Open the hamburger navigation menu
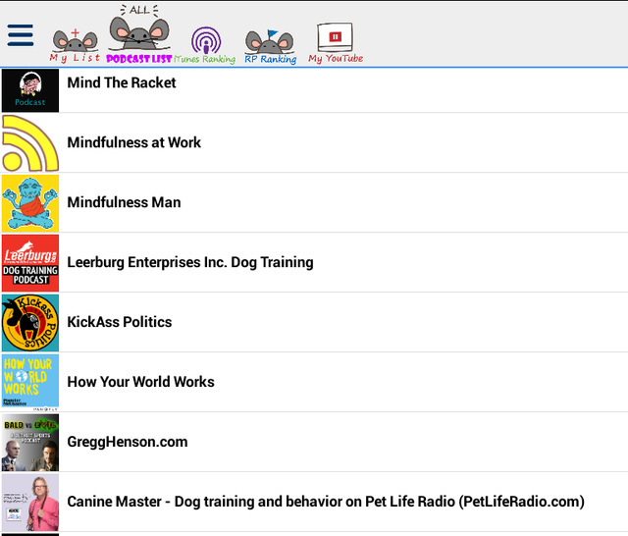The width and height of the screenshot is (628, 536). (21, 35)
